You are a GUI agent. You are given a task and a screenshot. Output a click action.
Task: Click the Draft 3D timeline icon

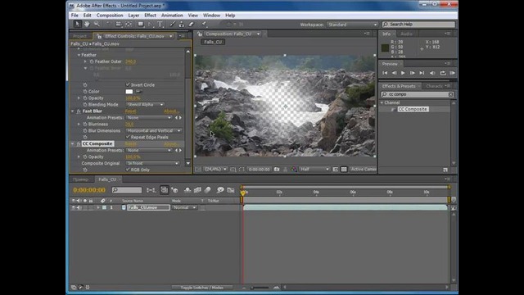click(174, 190)
